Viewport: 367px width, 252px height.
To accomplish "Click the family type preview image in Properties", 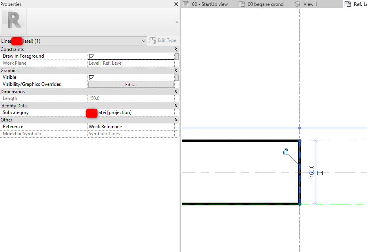I will [14, 22].
